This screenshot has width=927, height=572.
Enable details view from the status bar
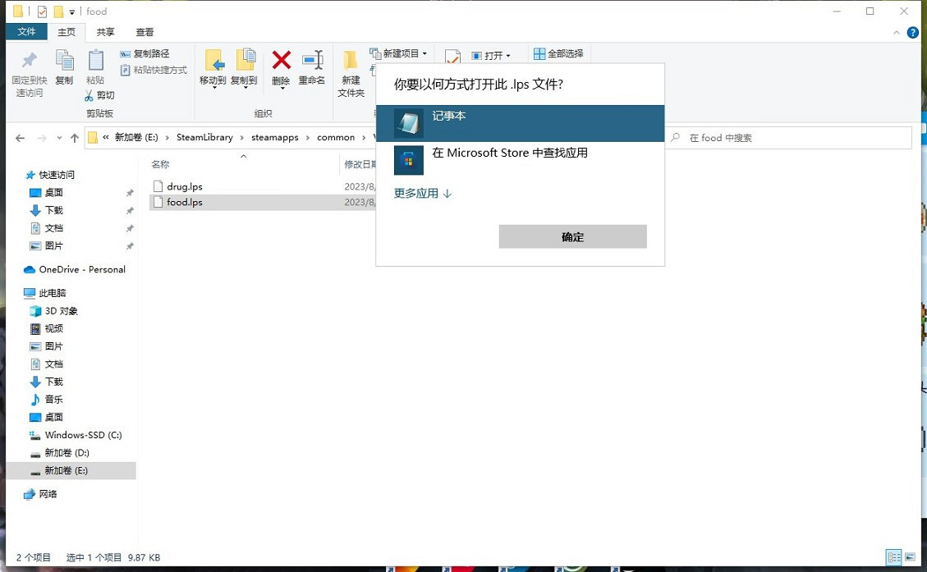(x=895, y=557)
